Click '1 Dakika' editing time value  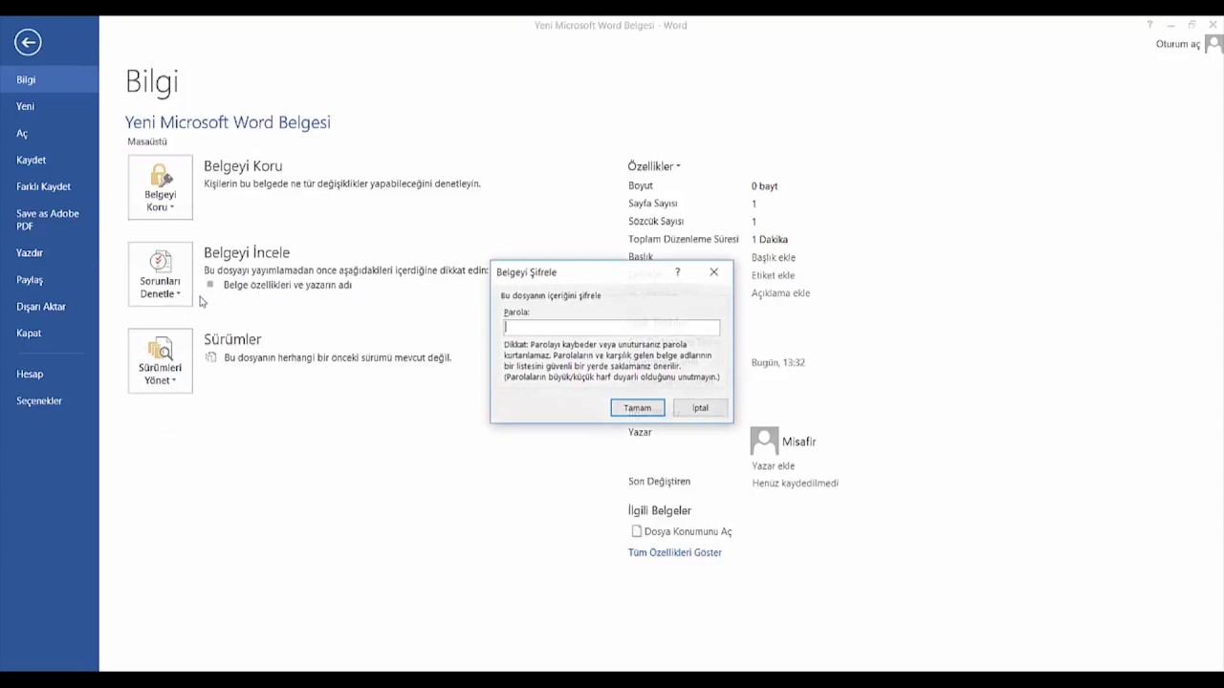point(770,240)
